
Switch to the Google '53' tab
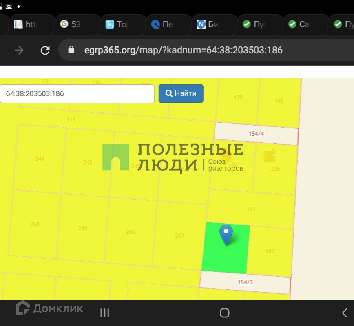point(77,24)
